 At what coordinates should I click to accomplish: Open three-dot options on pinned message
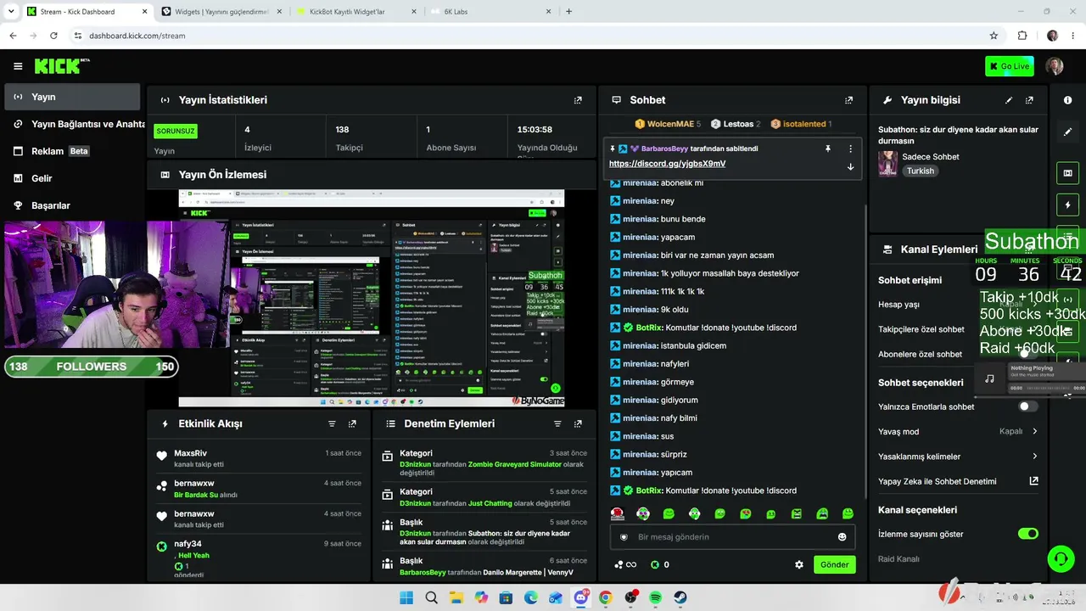(850, 149)
